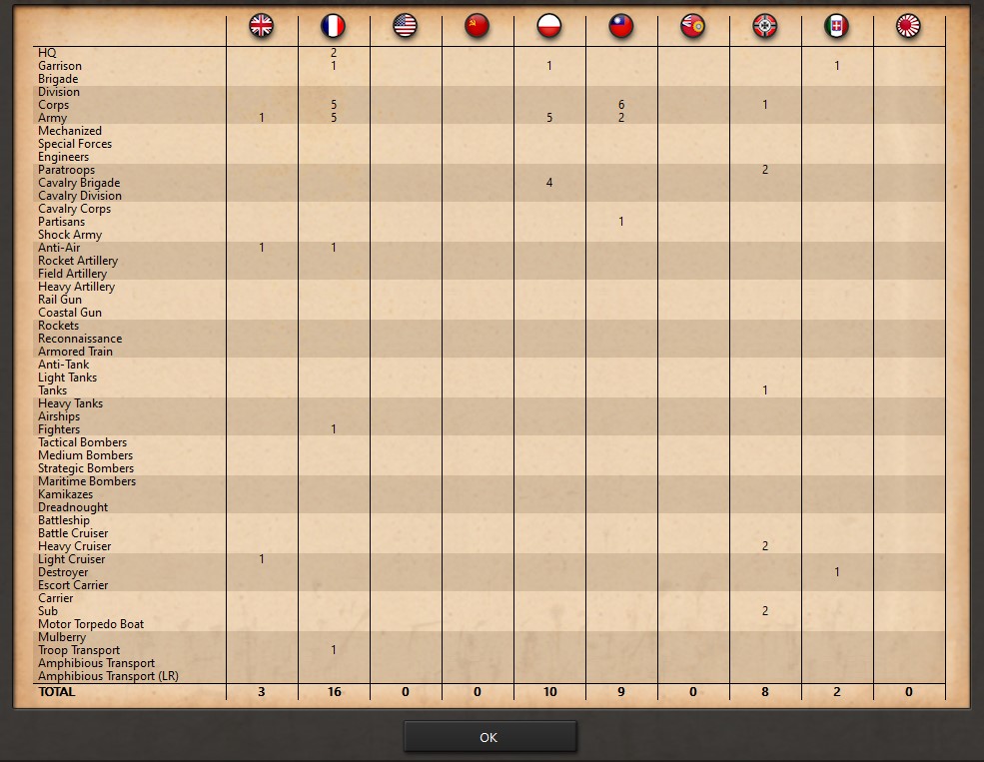This screenshot has width=984, height=762.
Task: Select the Kamikazes row label
Action: click(65, 494)
